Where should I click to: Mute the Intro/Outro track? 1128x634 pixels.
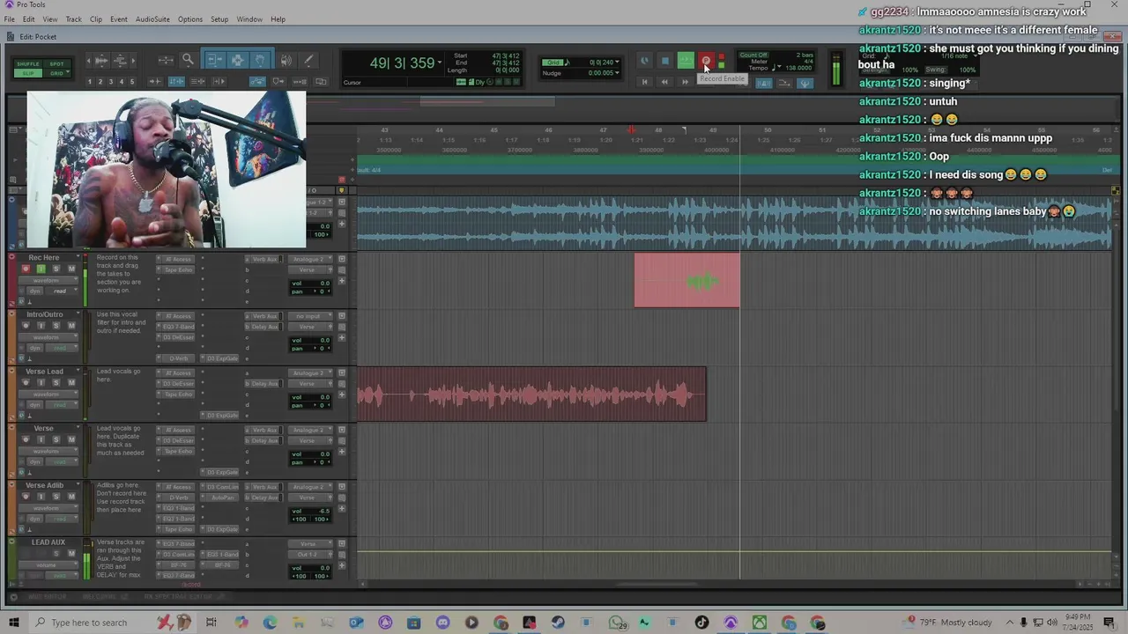point(71,325)
